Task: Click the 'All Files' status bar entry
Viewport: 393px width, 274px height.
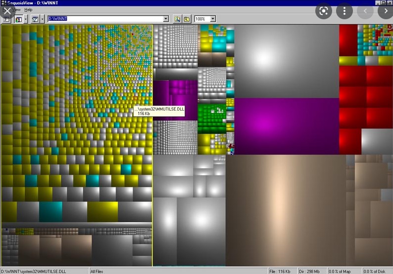Action: [x=97, y=271]
